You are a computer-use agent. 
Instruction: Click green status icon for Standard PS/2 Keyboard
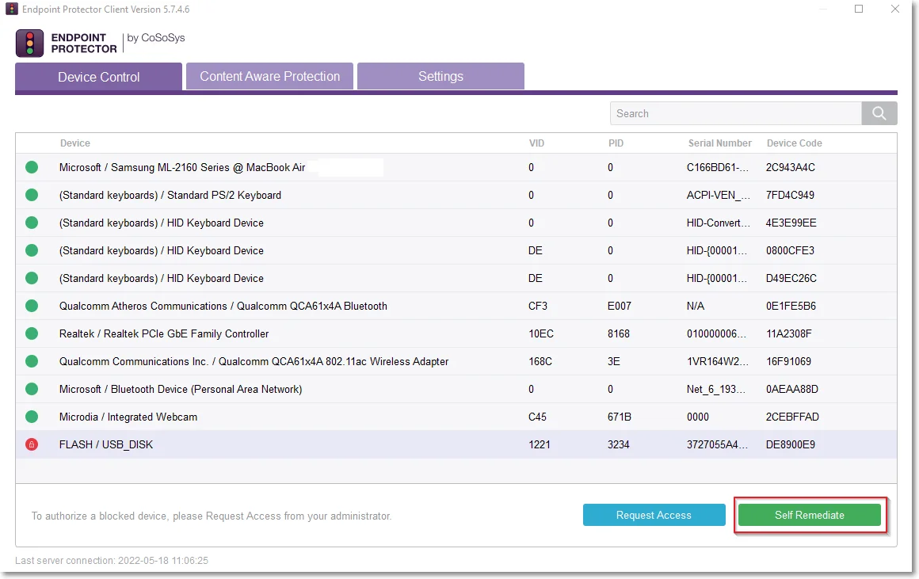pos(32,195)
